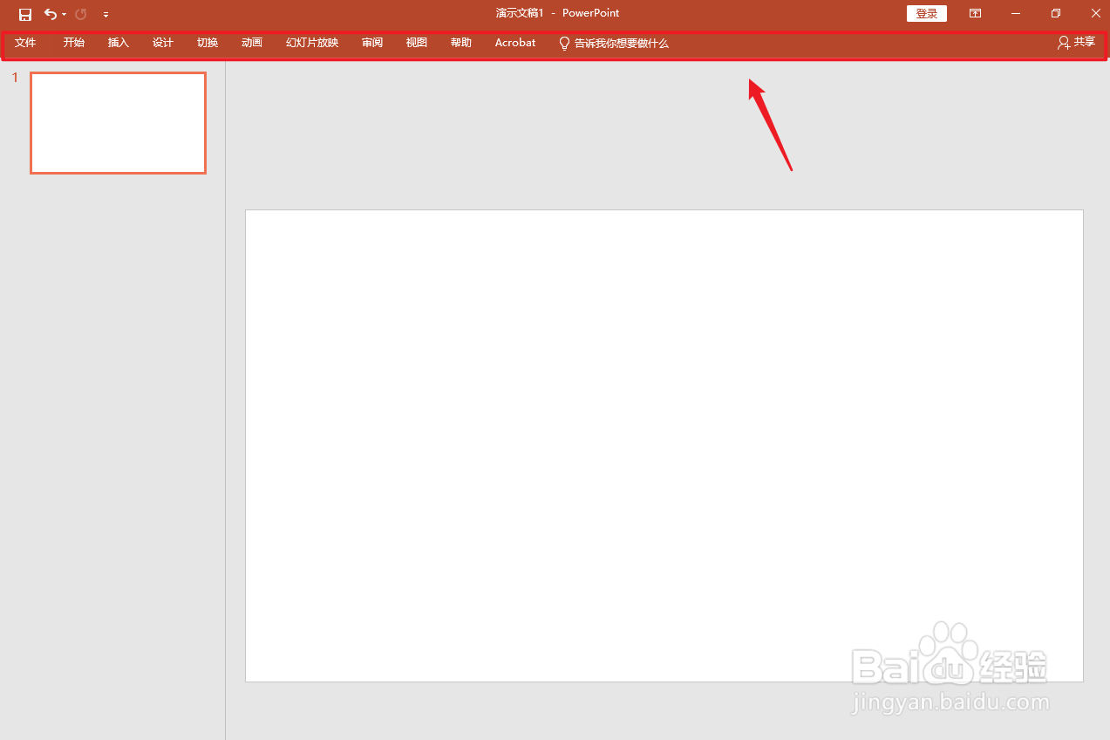The width and height of the screenshot is (1110, 740).
Task: Undo the last action
Action: (51, 14)
